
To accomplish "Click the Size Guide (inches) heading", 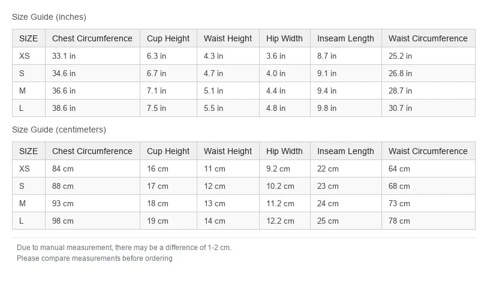I will [49, 17].
